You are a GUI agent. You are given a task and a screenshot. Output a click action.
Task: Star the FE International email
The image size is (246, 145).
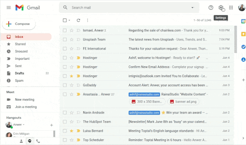(72, 48)
